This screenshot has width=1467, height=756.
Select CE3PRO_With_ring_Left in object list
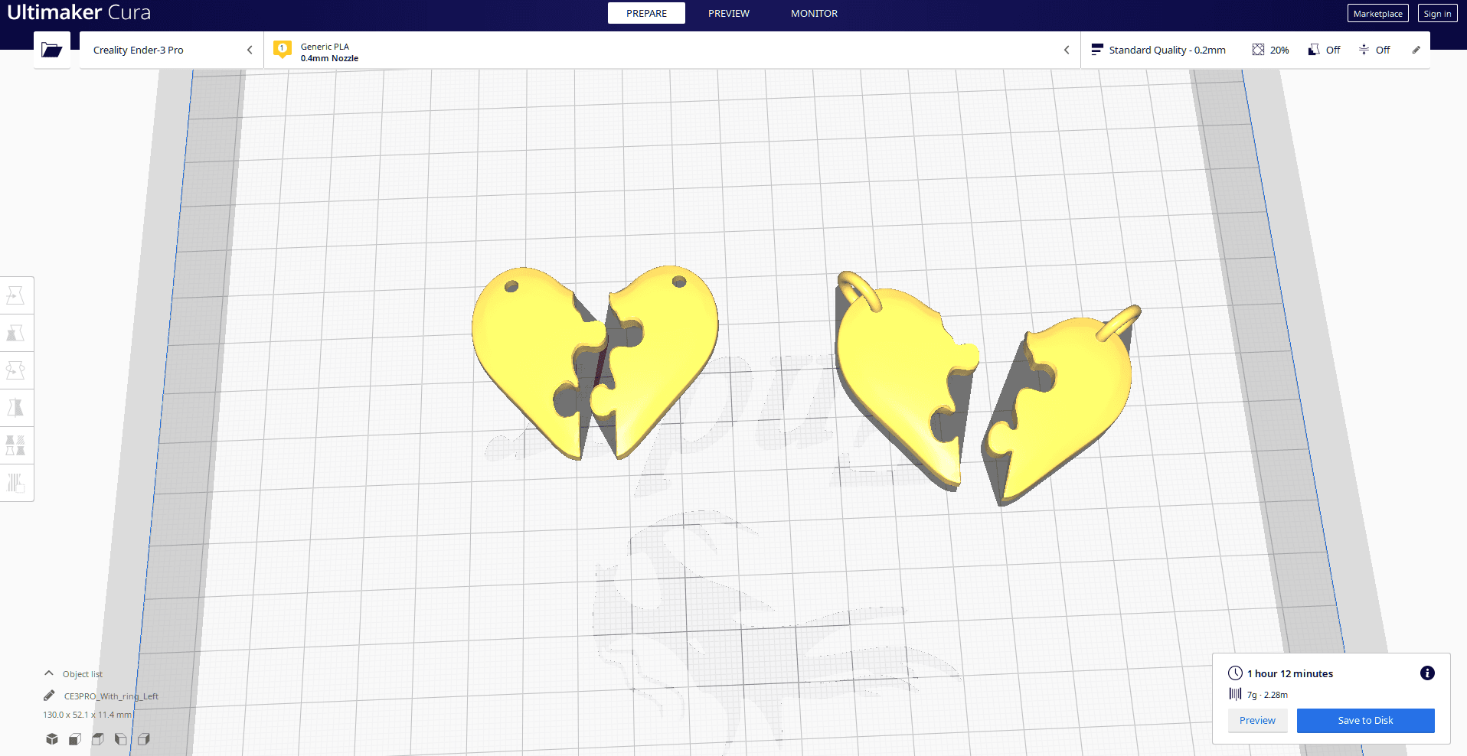coord(111,696)
